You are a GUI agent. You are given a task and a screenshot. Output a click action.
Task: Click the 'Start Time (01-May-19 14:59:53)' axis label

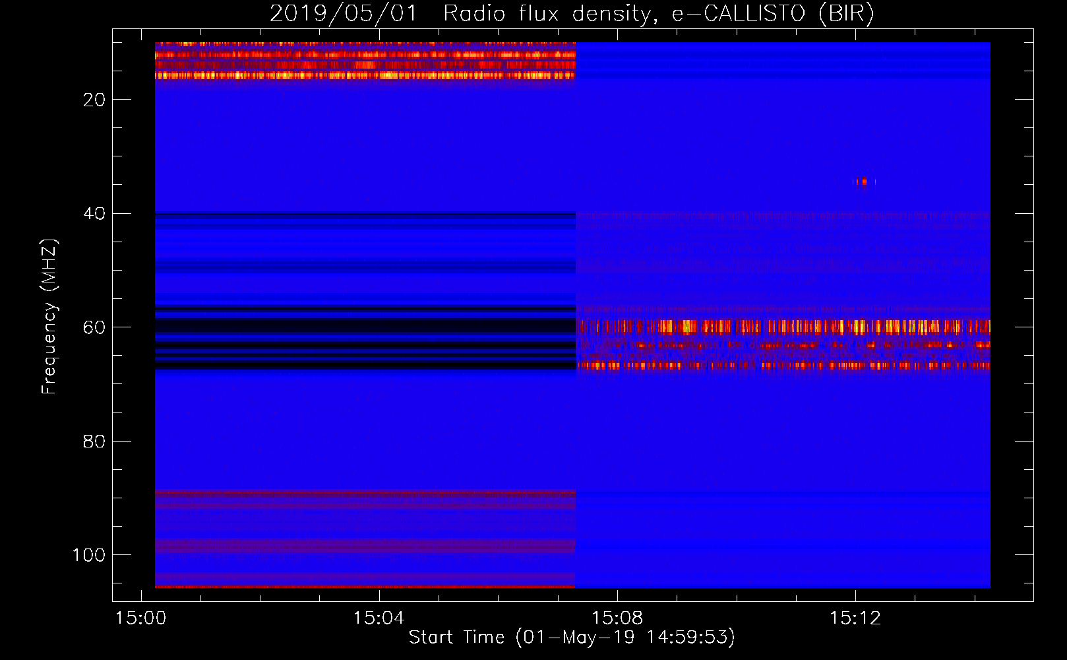[572, 637]
